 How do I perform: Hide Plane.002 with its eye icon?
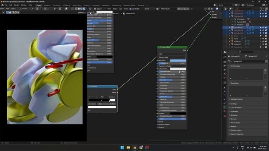click(x=263, y=44)
